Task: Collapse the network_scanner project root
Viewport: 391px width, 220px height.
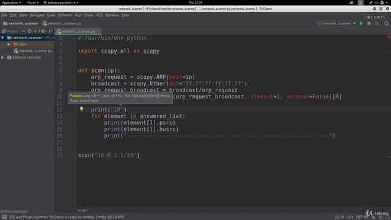Action: 2,38
